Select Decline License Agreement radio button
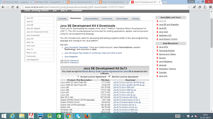 point(109,76)
